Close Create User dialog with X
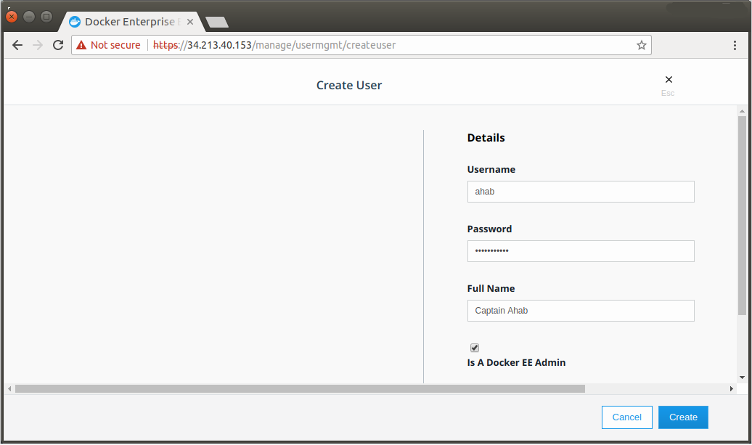 [669, 80]
